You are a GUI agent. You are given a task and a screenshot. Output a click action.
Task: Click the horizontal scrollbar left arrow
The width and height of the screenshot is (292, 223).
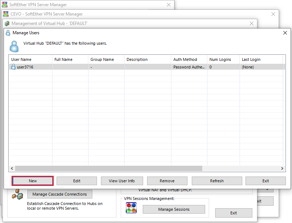click(x=12, y=169)
